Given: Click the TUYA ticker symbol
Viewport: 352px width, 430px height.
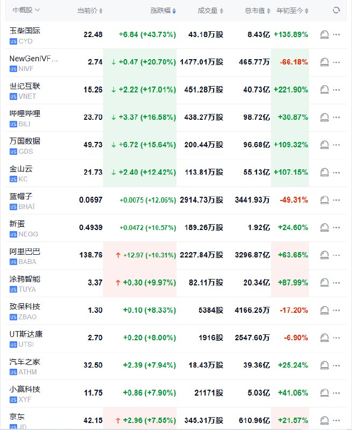Looking at the screenshot, I should click(x=27, y=289).
